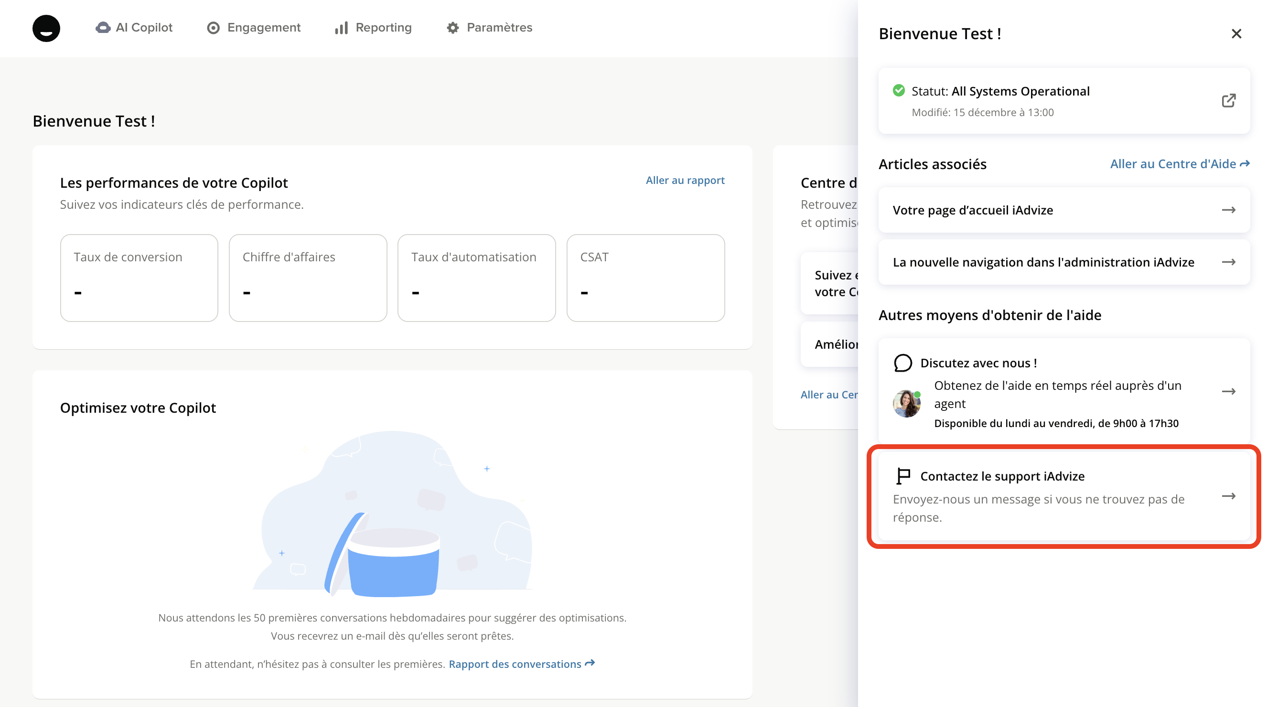Click arrow next to Discutez avec nous
The image size is (1267, 707).
[x=1228, y=391]
